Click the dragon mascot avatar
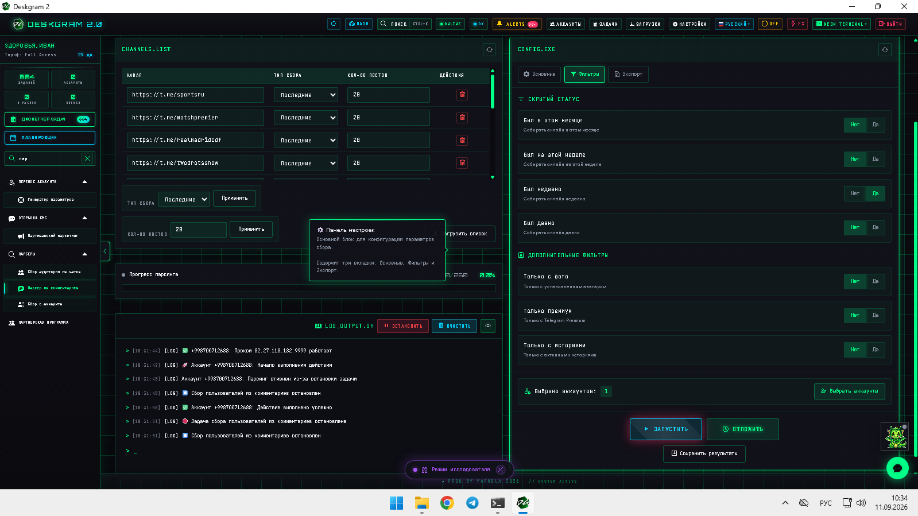 [x=894, y=436]
